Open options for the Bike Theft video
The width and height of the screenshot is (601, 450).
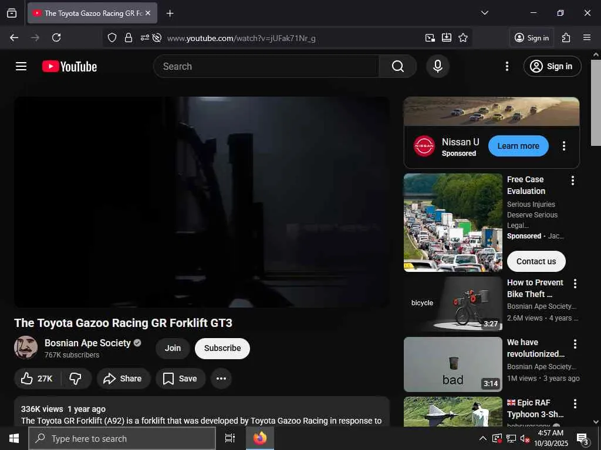(x=575, y=283)
